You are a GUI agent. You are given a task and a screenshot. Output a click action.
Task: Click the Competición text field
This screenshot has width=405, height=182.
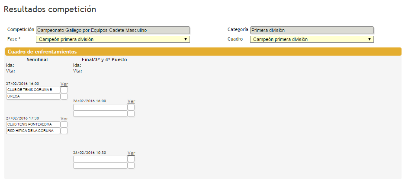(x=112, y=30)
